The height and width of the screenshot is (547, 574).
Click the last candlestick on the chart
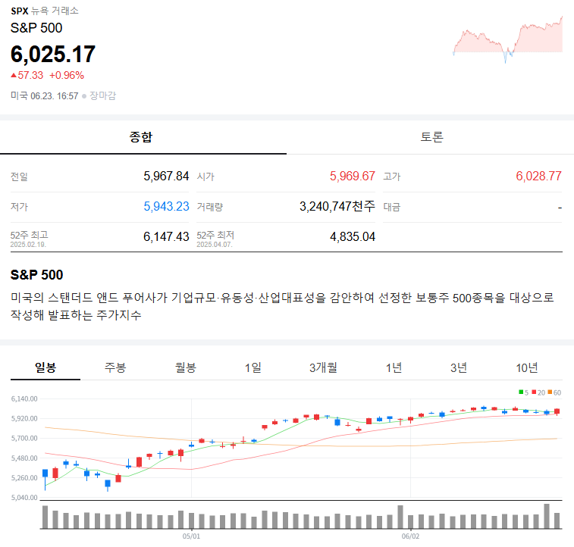pyautogui.click(x=557, y=411)
